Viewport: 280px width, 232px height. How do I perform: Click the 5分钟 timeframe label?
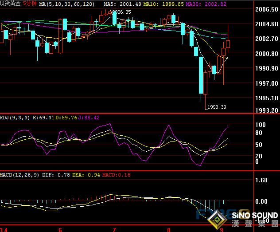(30, 4)
